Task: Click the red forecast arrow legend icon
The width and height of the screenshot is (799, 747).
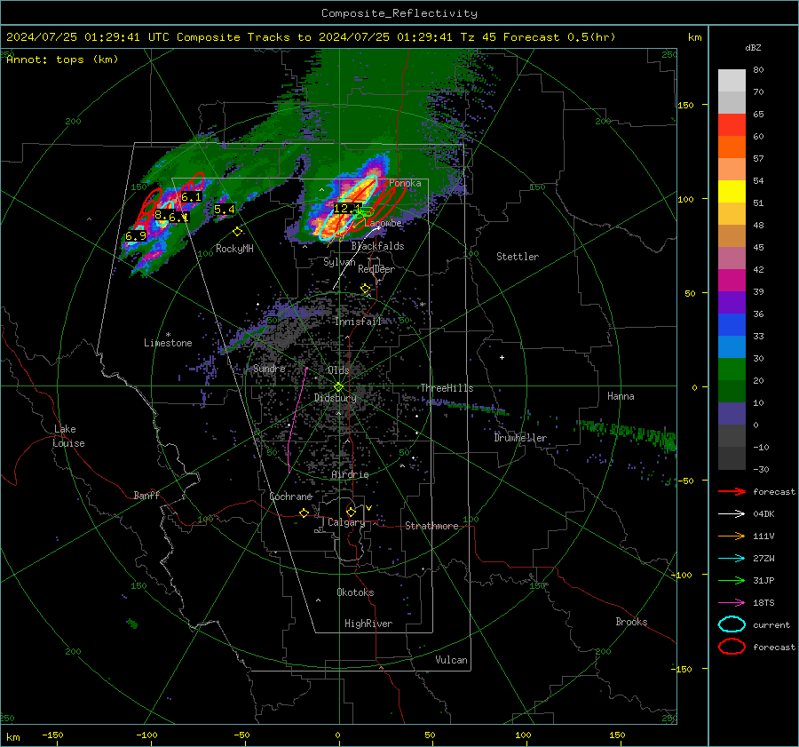Action: 732,491
